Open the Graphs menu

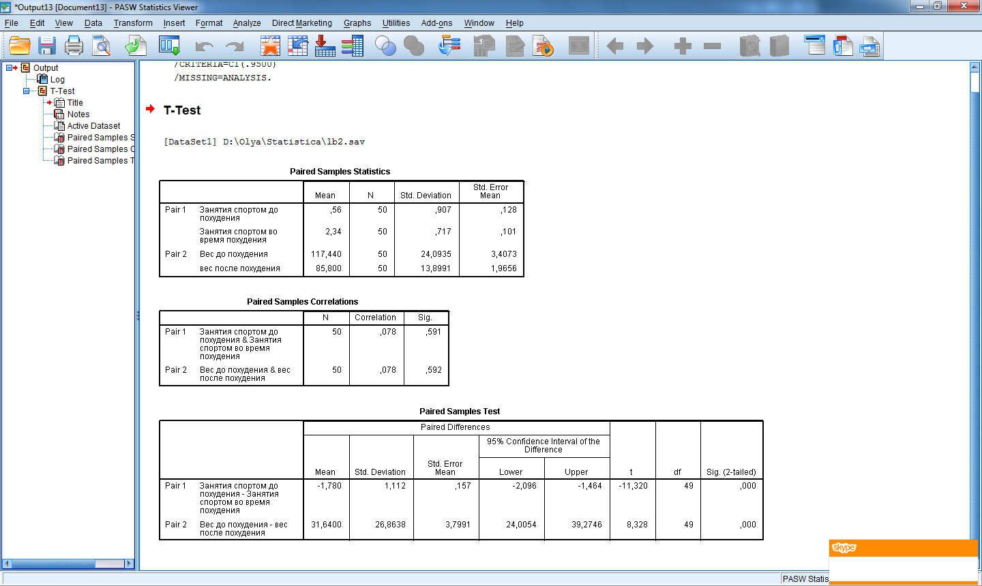tap(357, 22)
